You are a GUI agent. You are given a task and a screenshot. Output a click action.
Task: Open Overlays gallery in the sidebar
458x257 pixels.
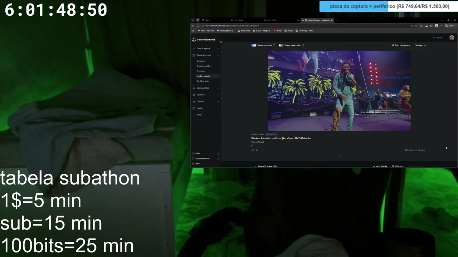[204, 66]
